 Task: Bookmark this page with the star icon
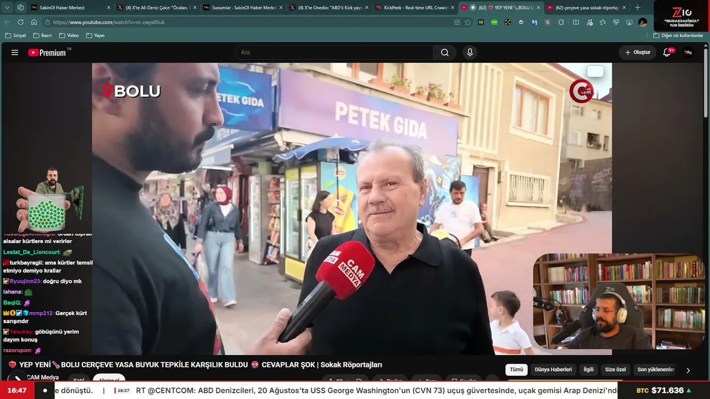click(x=468, y=22)
